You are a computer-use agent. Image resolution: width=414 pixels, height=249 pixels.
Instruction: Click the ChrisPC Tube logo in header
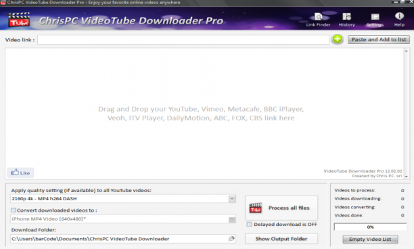click(x=19, y=20)
